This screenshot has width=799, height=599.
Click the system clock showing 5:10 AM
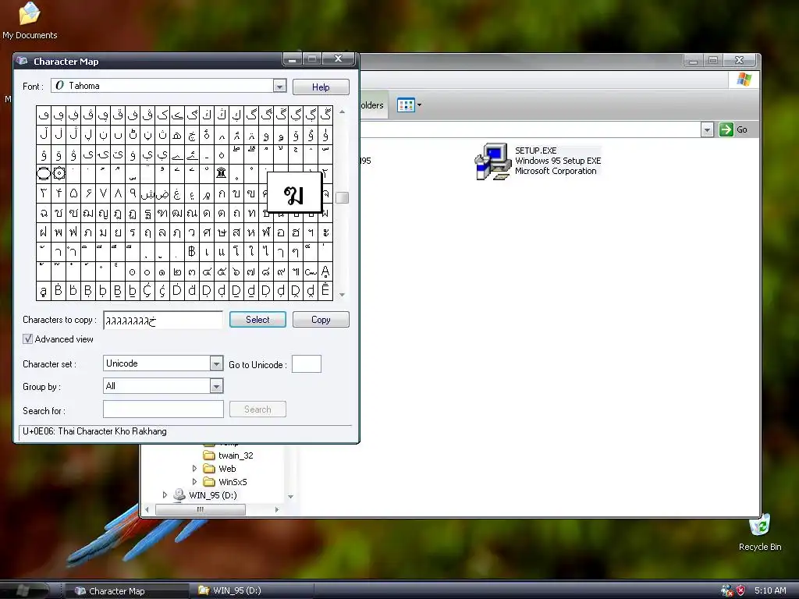(x=770, y=590)
